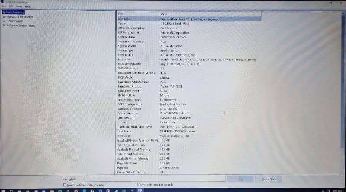This screenshot has width=346, height=192.
Task: Expand the Components tree node
Action: pyautogui.click(x=4, y=21)
